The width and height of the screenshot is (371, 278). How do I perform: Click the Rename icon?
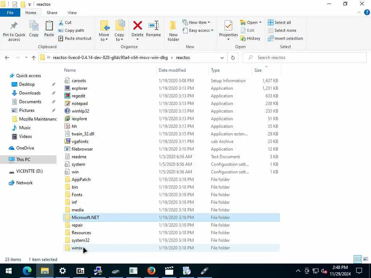153,25
